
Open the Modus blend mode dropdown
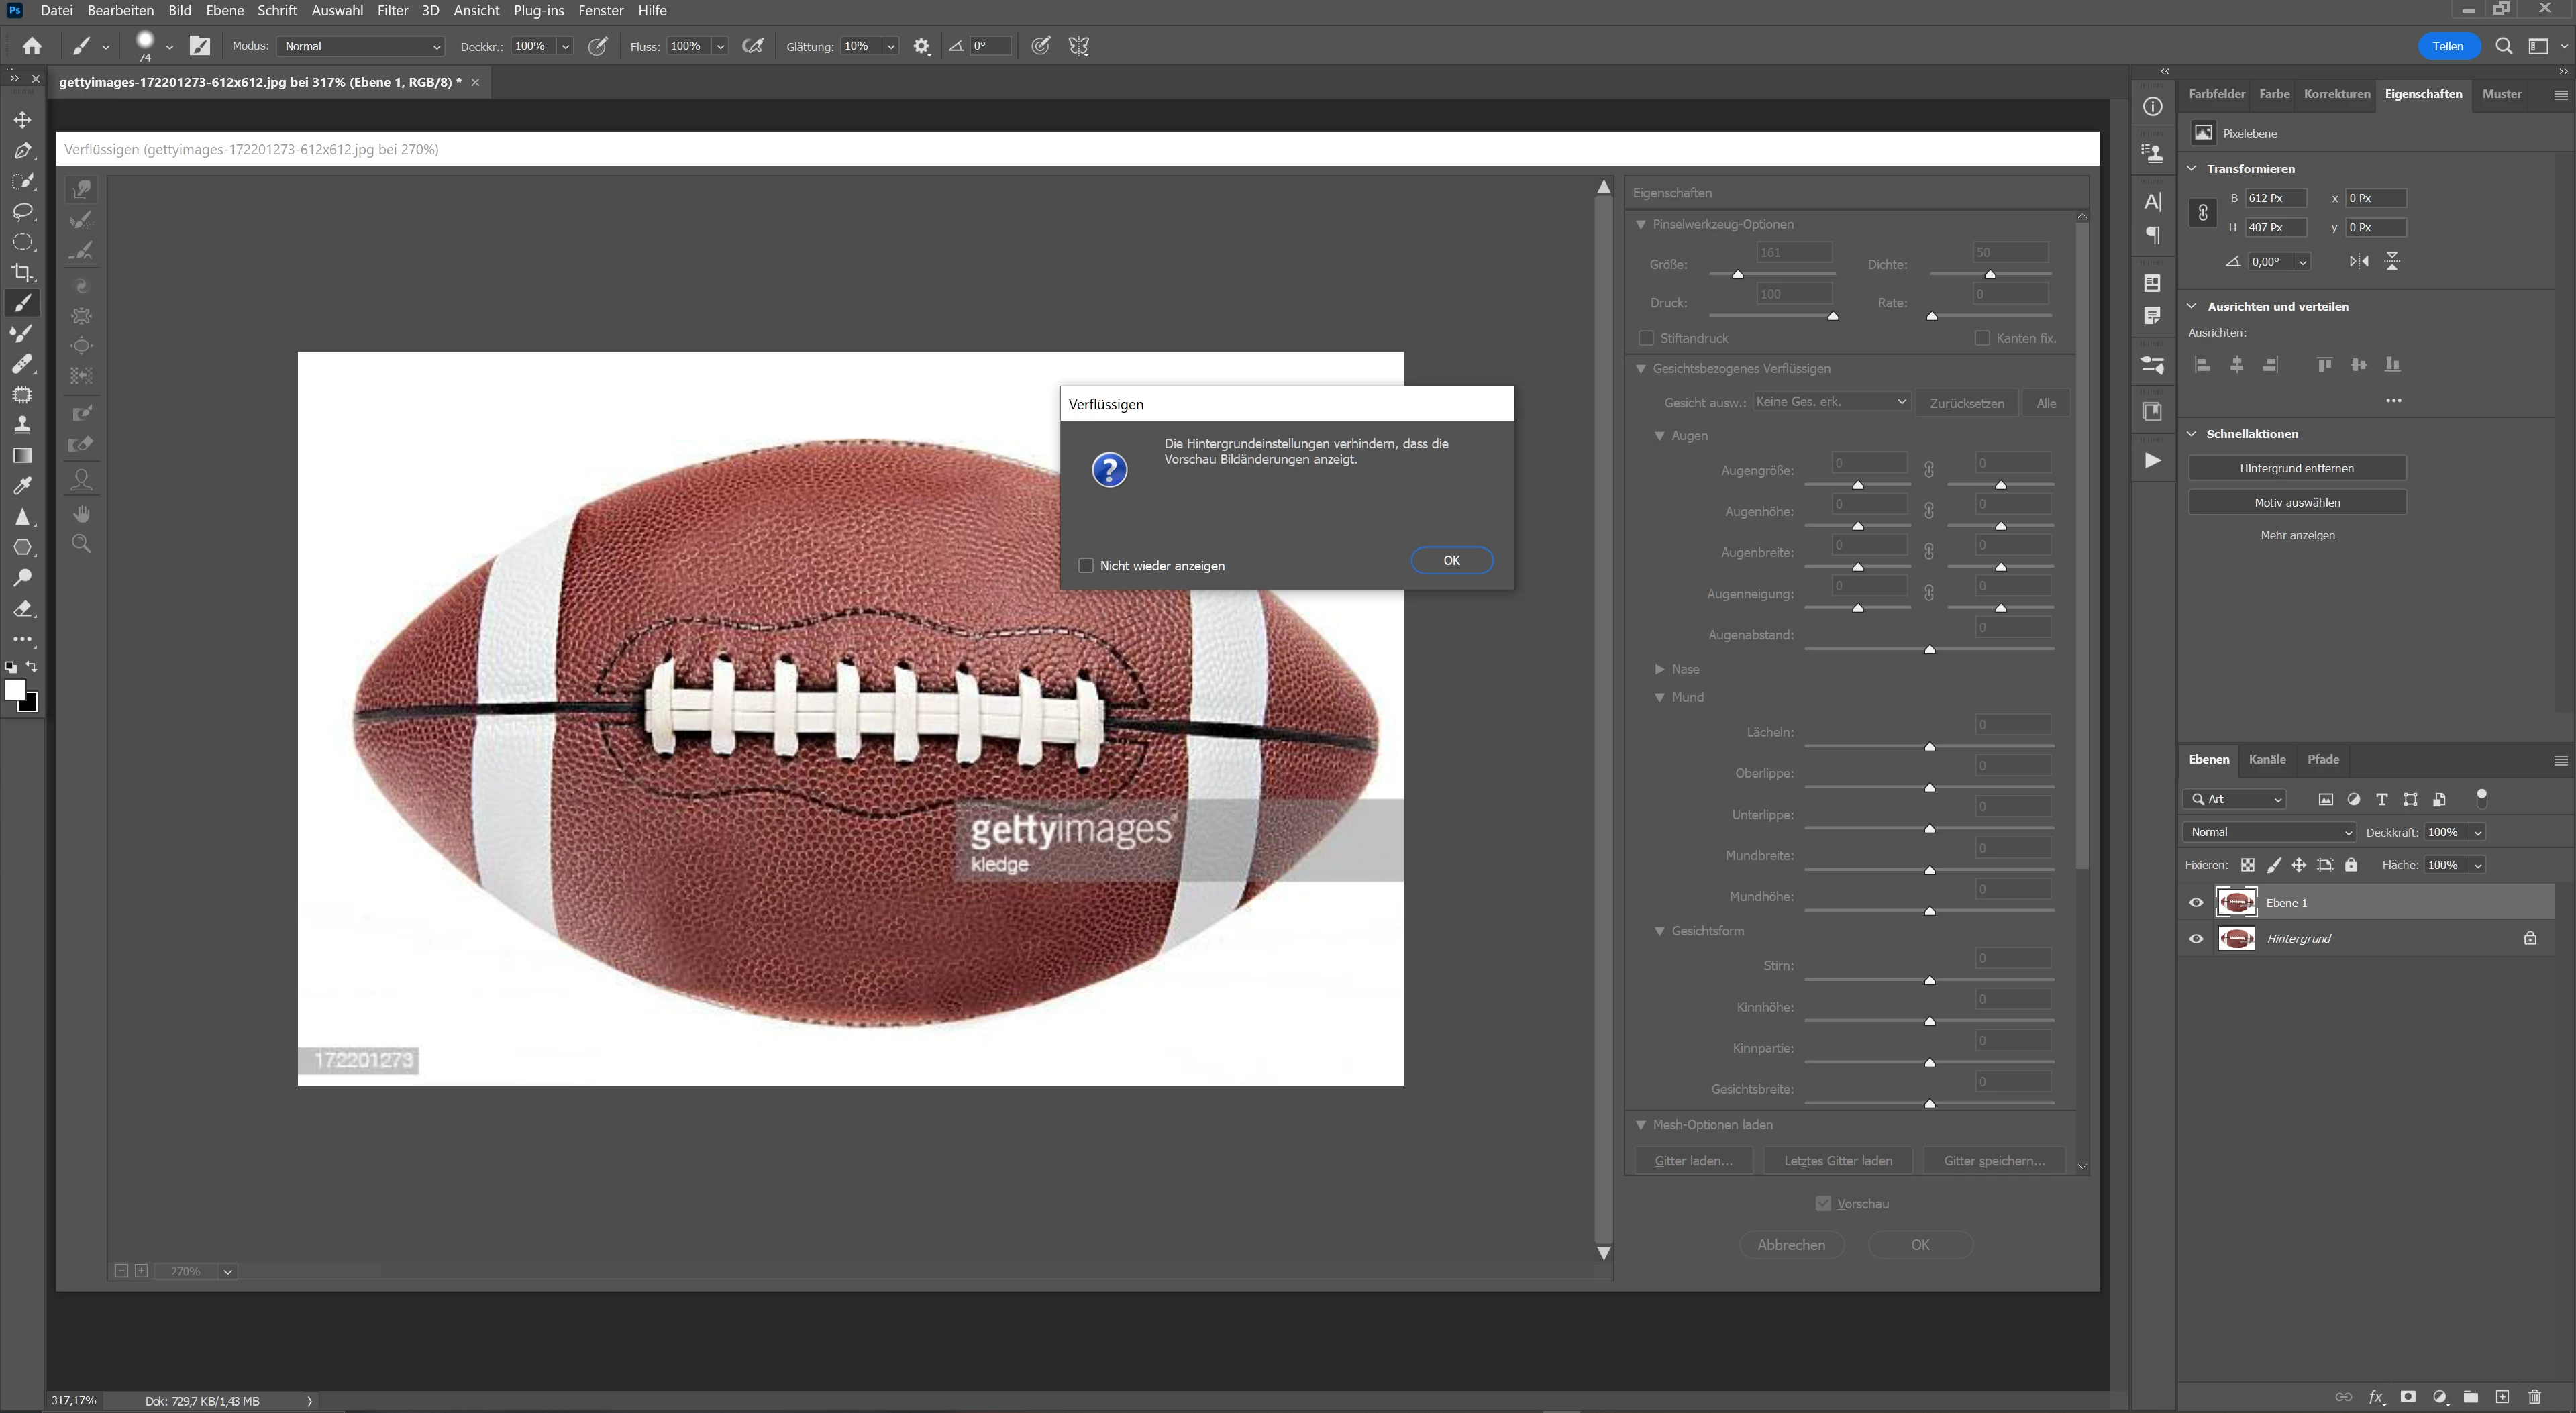pos(361,46)
